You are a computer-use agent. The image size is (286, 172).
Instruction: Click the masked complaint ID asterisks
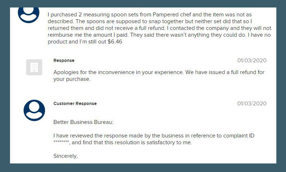coord(61,142)
